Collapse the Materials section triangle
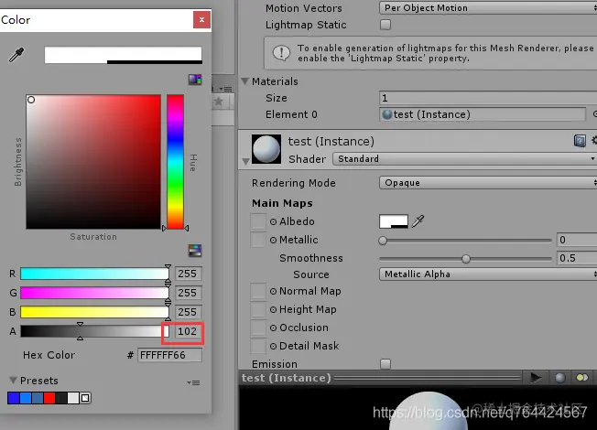597x430 pixels. click(245, 81)
